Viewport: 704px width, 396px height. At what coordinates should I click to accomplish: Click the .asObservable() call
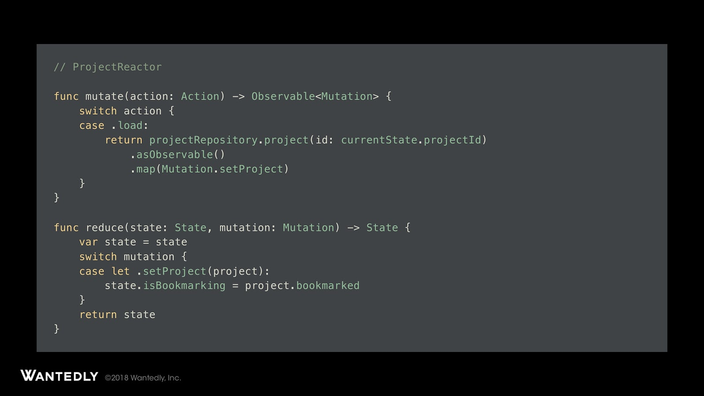click(177, 154)
